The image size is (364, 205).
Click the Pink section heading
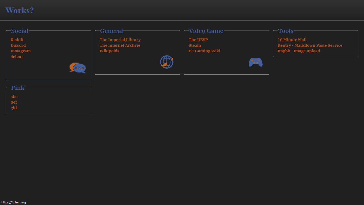coord(18,88)
